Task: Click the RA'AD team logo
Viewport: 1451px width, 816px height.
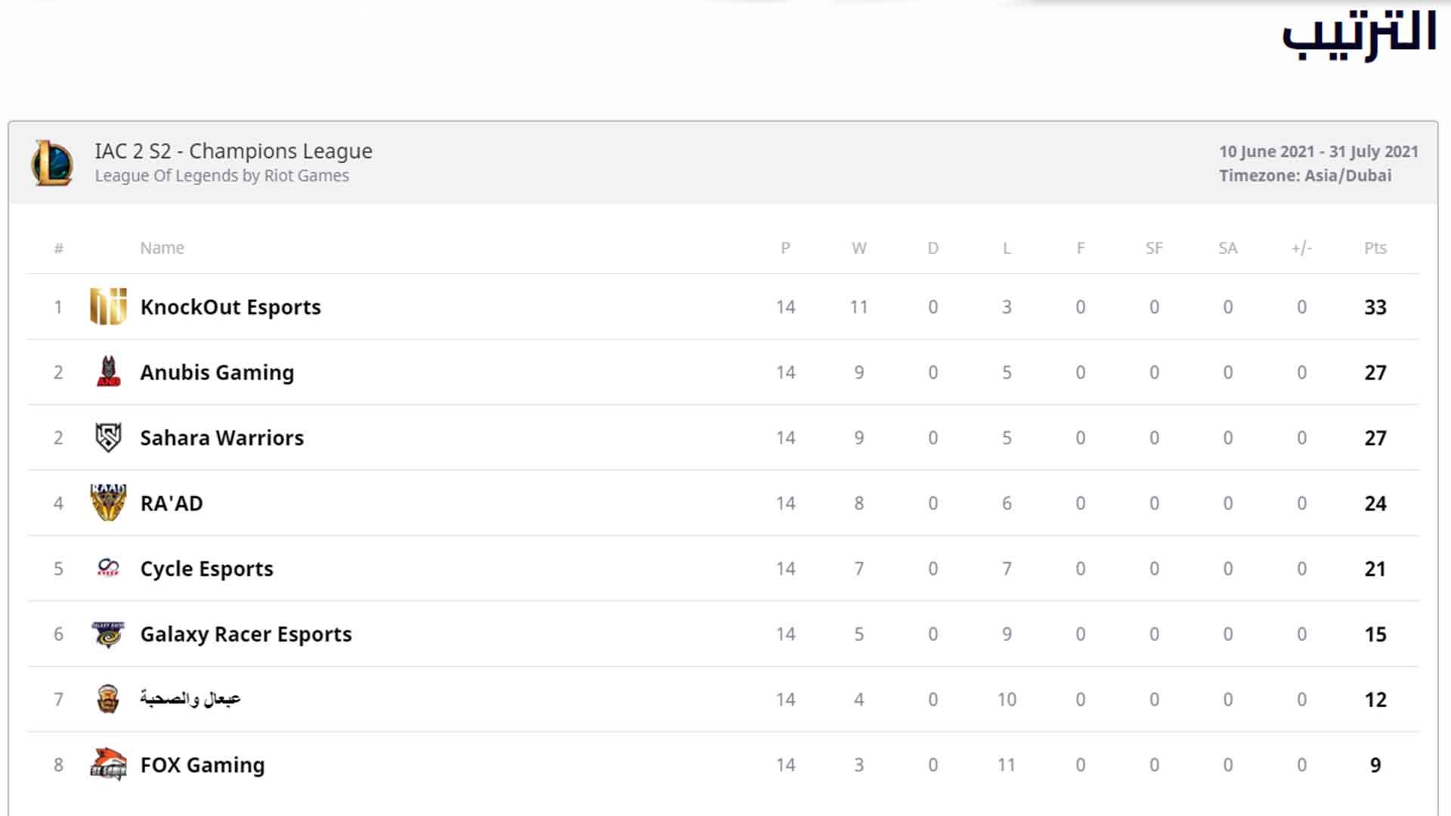Action: pyautogui.click(x=108, y=502)
